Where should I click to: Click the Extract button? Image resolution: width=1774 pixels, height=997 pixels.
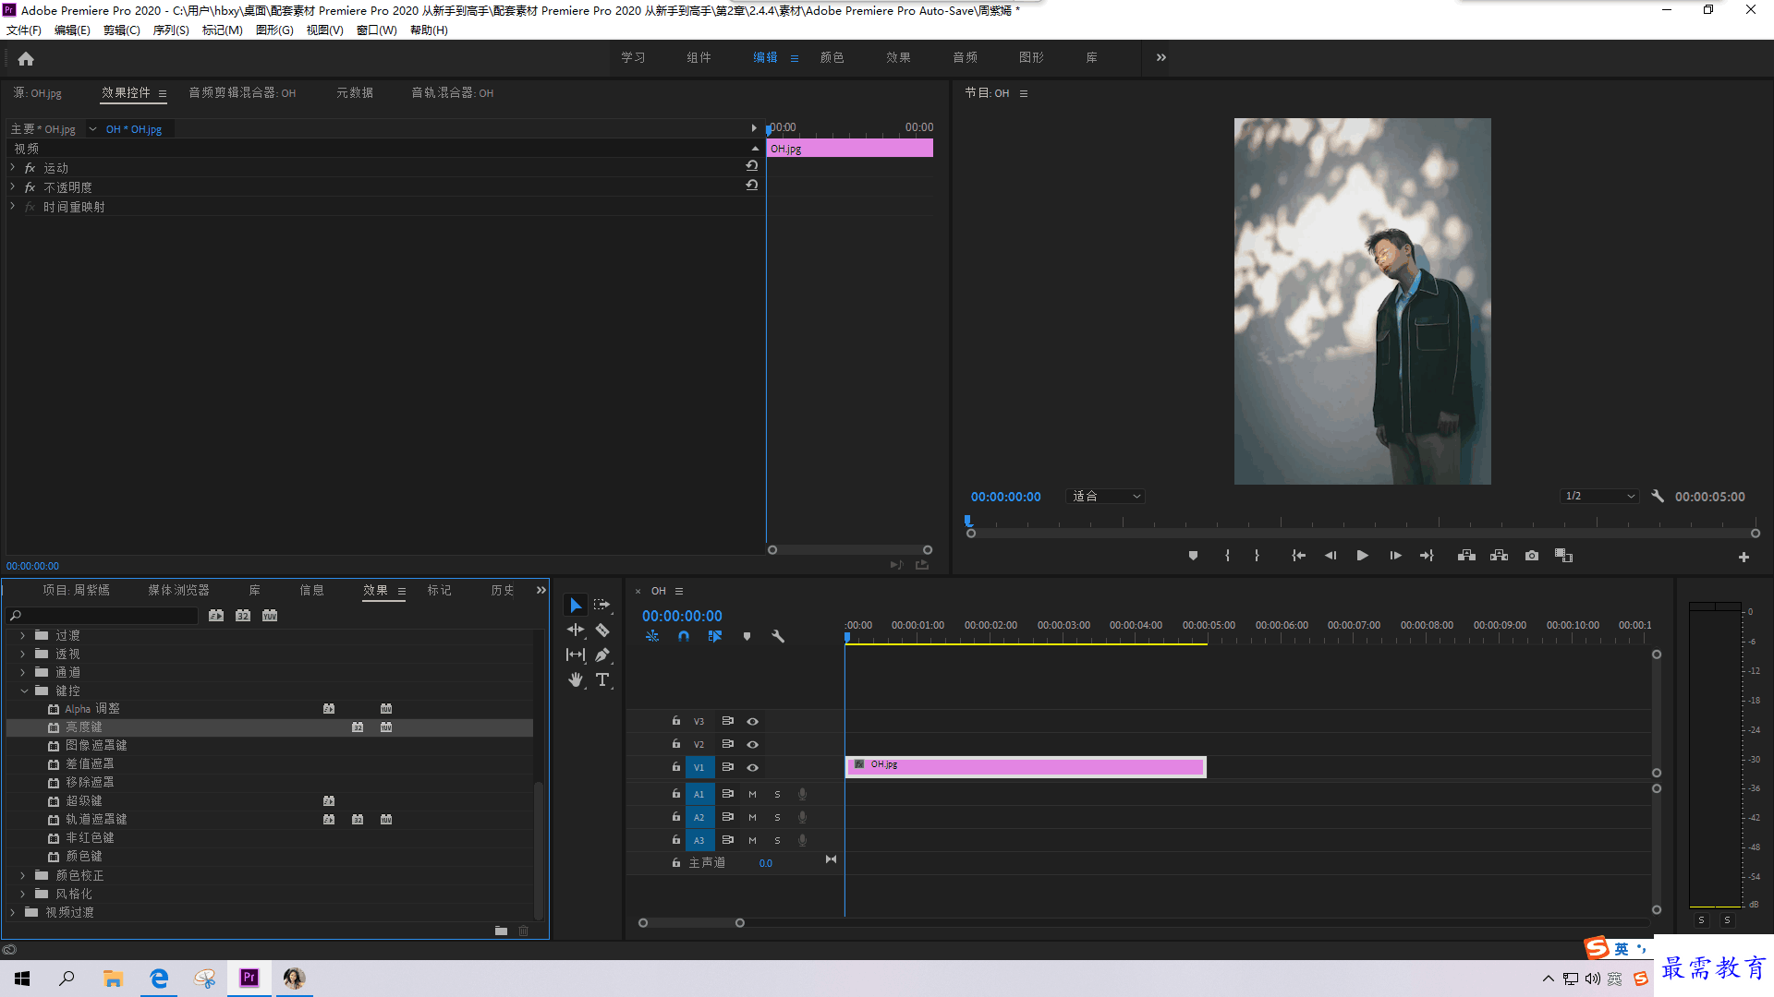click(x=1499, y=556)
